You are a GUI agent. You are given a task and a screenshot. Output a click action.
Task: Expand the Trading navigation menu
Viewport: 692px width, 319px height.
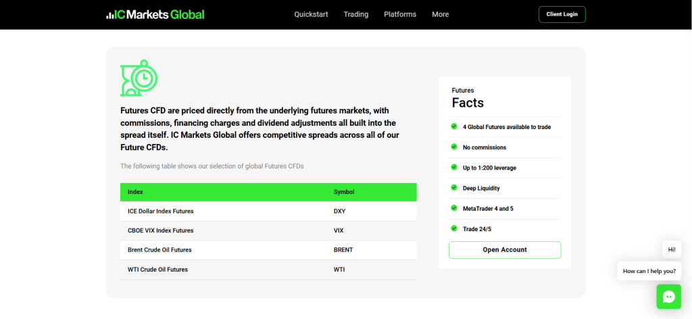[x=355, y=14]
